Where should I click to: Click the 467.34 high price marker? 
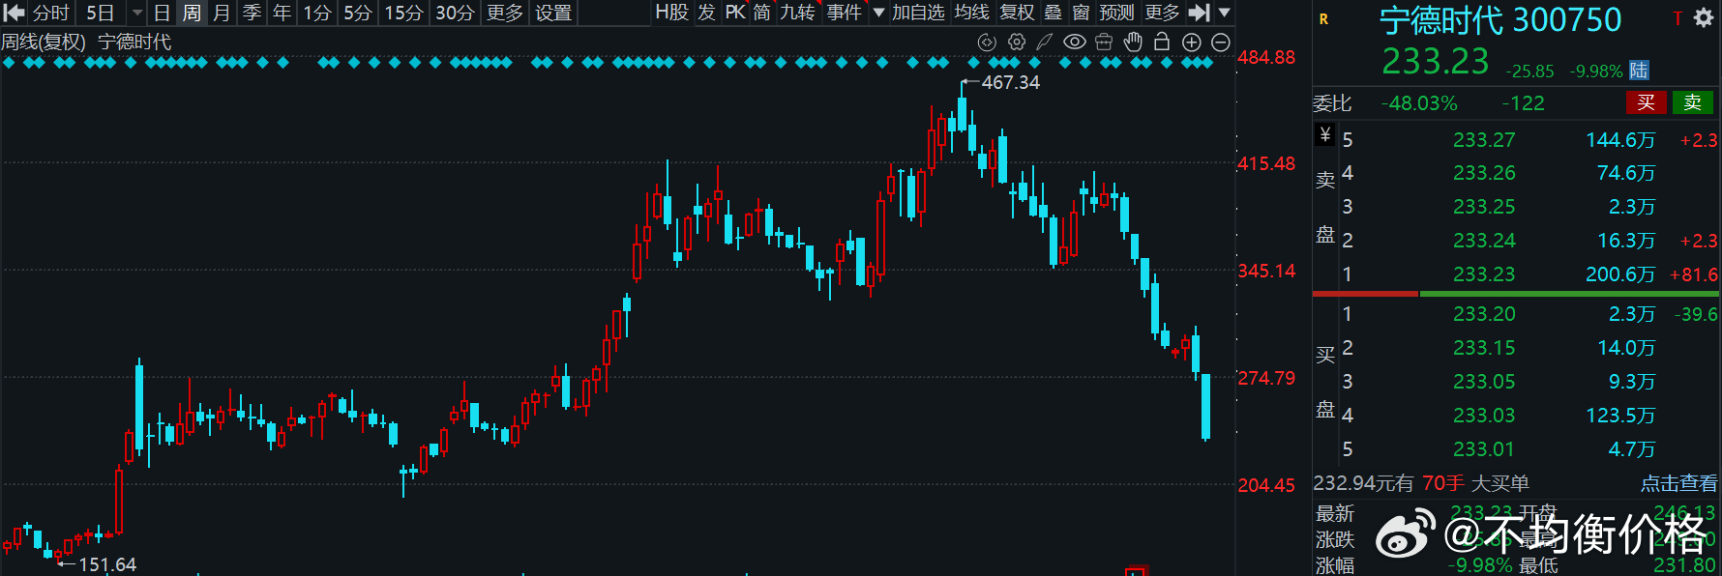[x=1011, y=82]
